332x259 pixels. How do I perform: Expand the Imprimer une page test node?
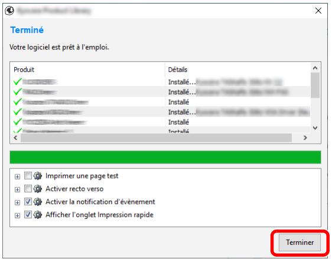(x=17, y=177)
